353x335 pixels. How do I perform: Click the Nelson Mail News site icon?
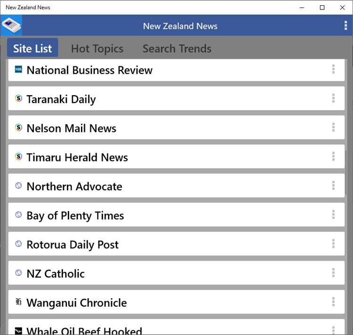(x=18, y=127)
